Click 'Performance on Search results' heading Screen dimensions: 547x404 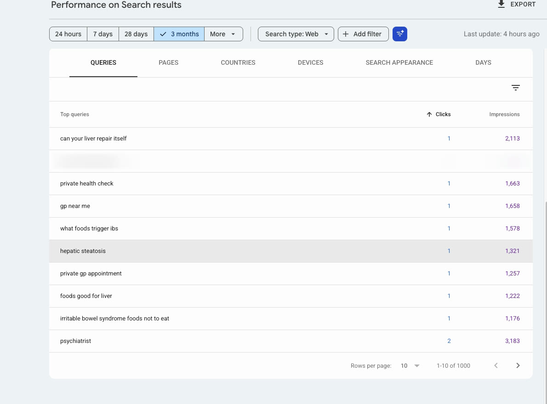tap(116, 5)
